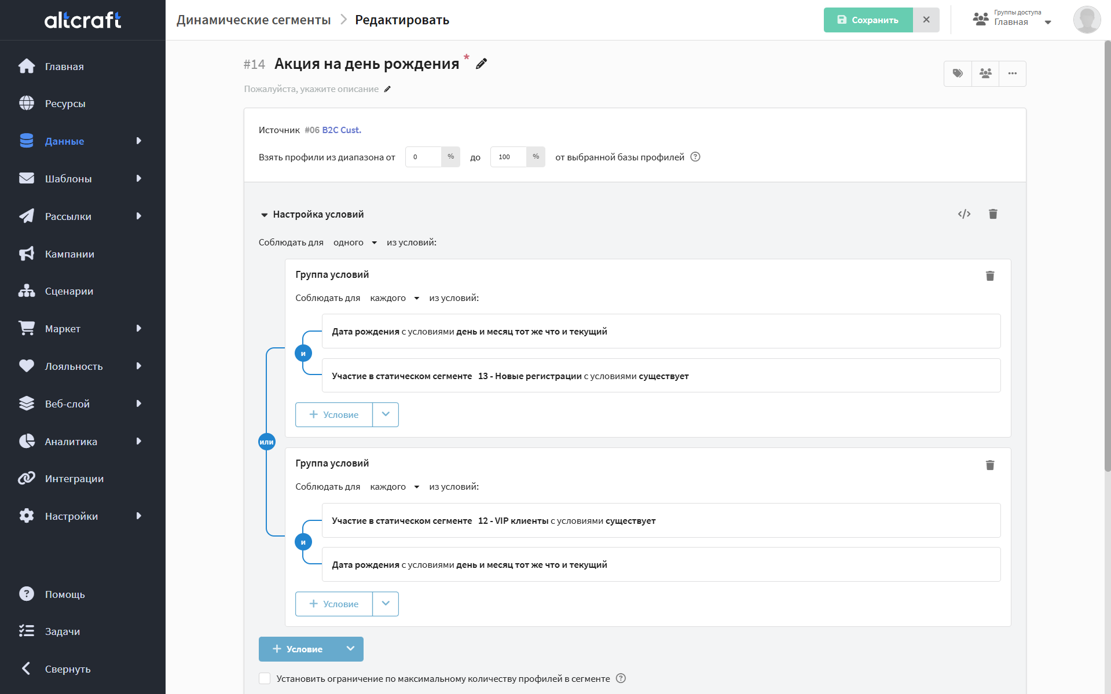Open the 'B2C Cust.' source link
The image size is (1111, 694).
click(341, 130)
